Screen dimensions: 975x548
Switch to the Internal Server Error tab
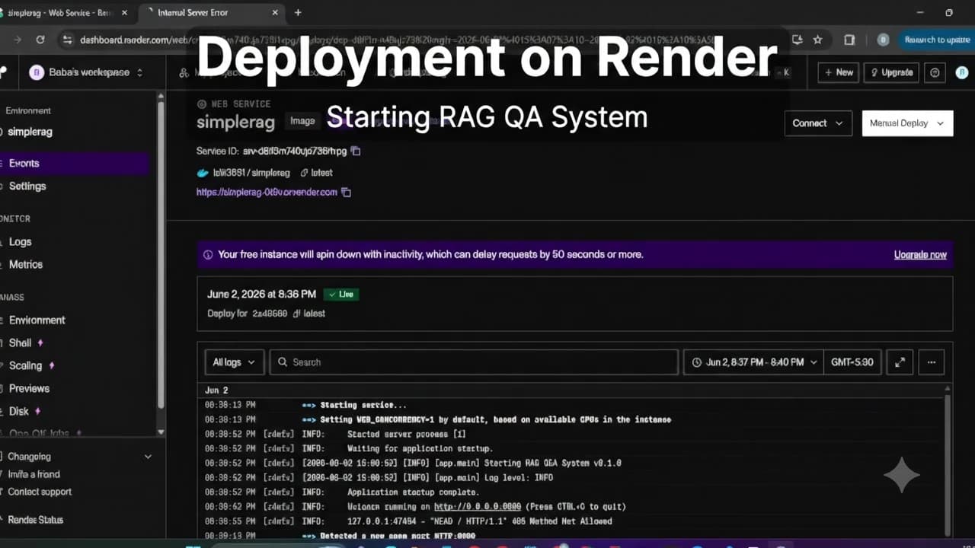click(x=211, y=12)
